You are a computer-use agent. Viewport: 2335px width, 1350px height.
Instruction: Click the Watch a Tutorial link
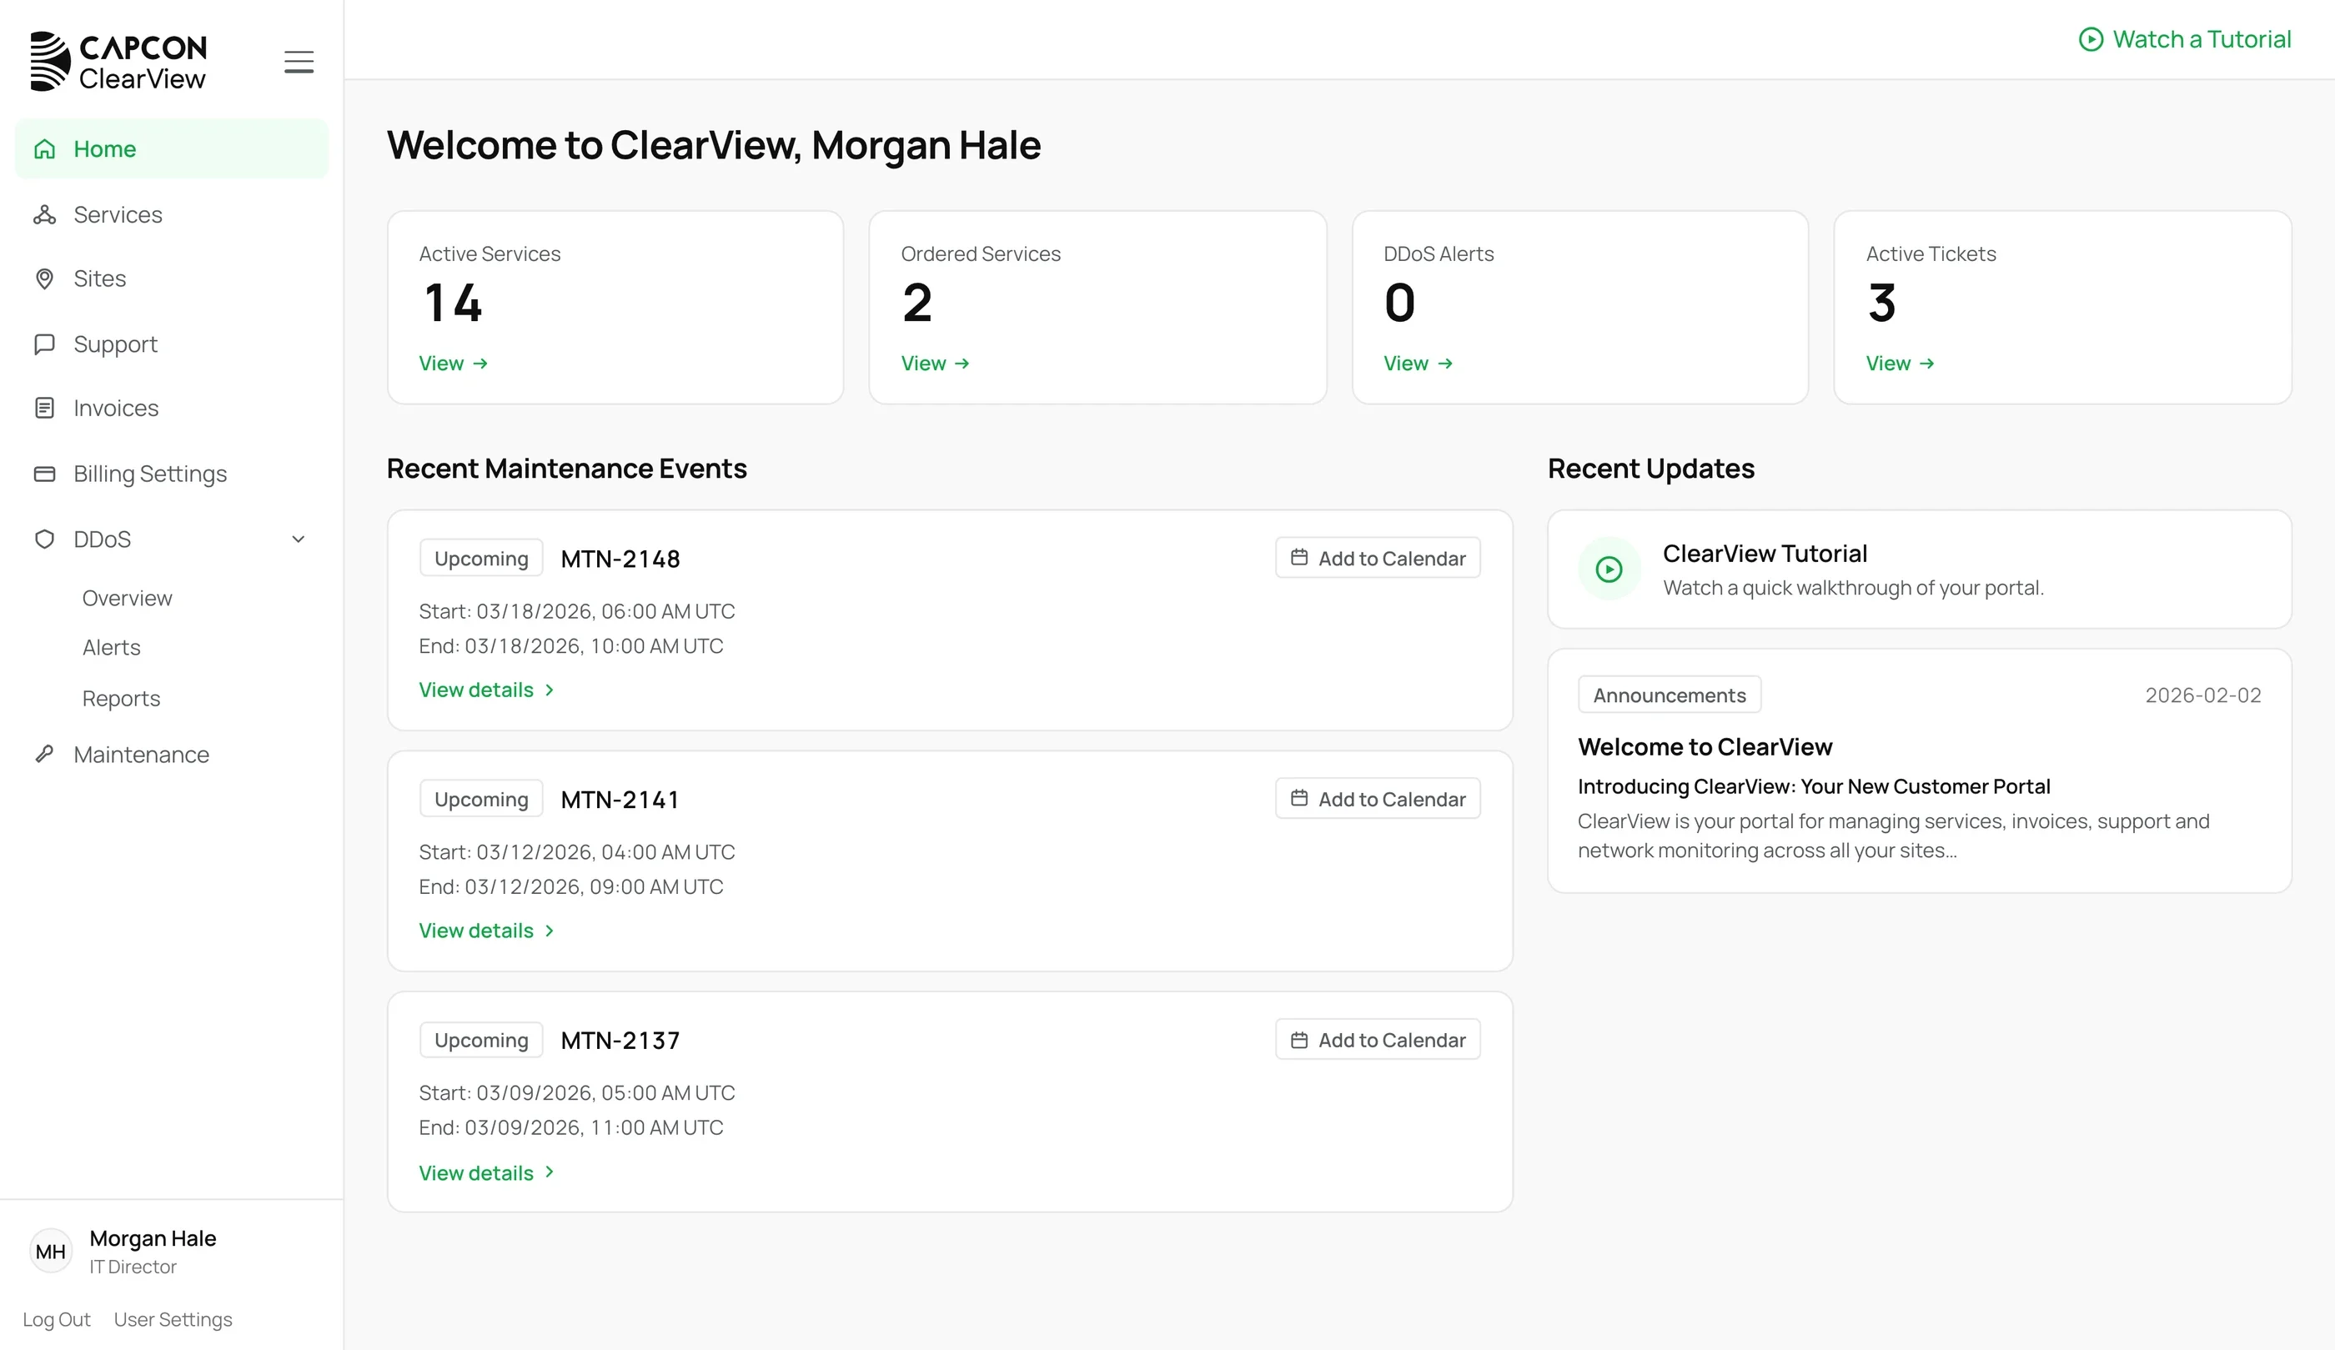pos(2185,40)
